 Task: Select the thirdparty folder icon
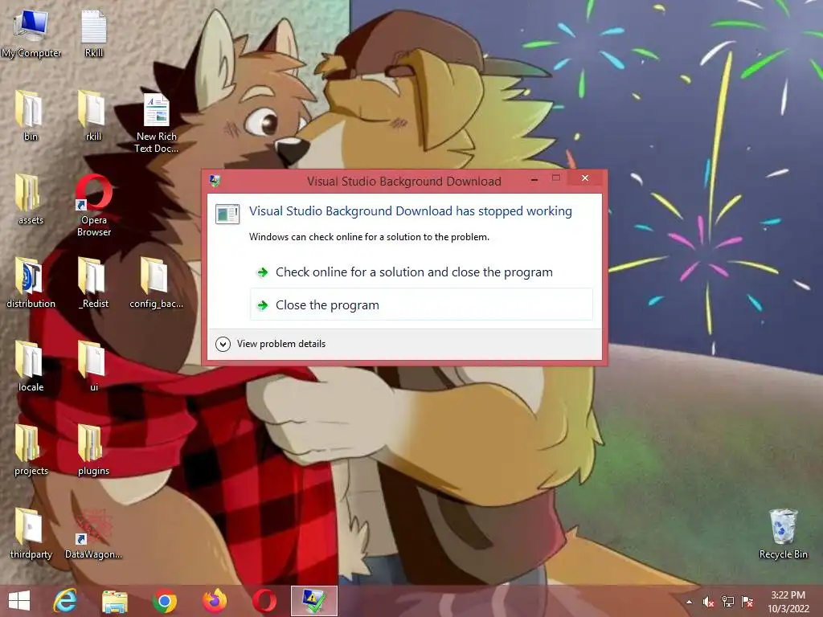coord(31,533)
